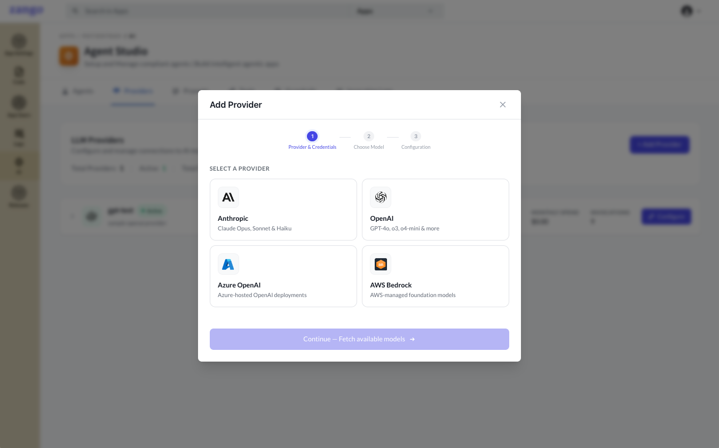This screenshot has width=719, height=448.
Task: Jump to step 3 circle
Action: point(416,137)
